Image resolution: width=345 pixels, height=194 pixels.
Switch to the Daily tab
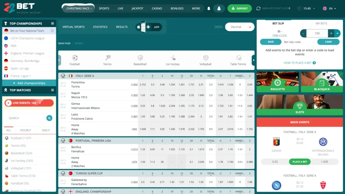coord(46,130)
